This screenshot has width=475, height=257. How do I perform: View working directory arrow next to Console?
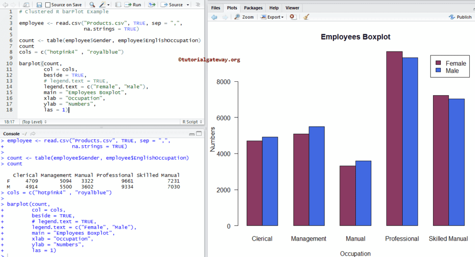[x=33, y=134]
